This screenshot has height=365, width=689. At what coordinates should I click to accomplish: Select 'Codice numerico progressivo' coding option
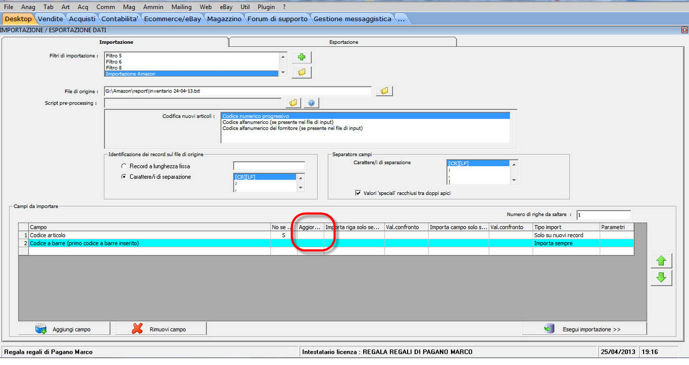coord(365,115)
